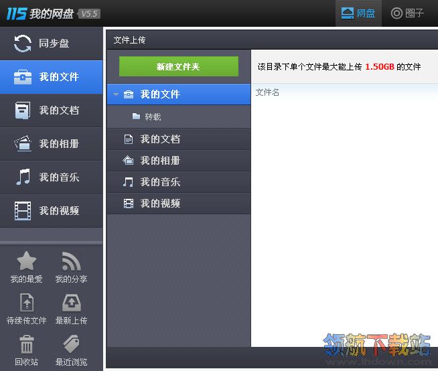438x371 pixels.
Task: Open the 回收站 trash can icon
Action: point(27,344)
